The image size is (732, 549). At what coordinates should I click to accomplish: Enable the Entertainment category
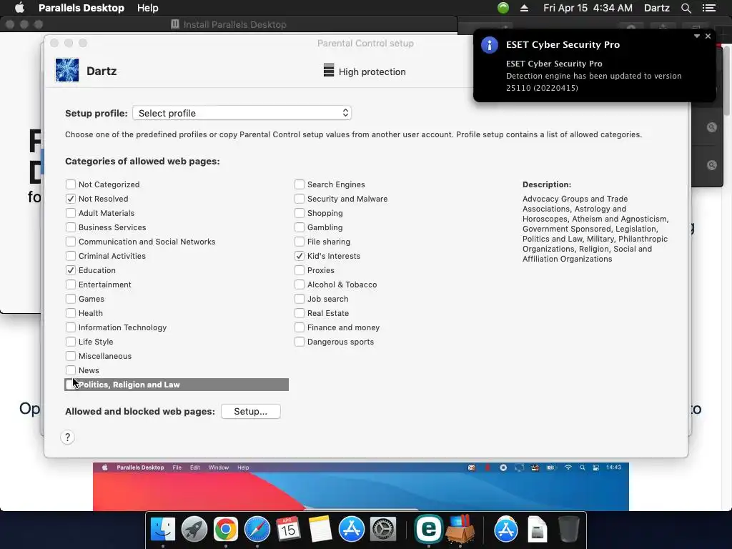71,285
